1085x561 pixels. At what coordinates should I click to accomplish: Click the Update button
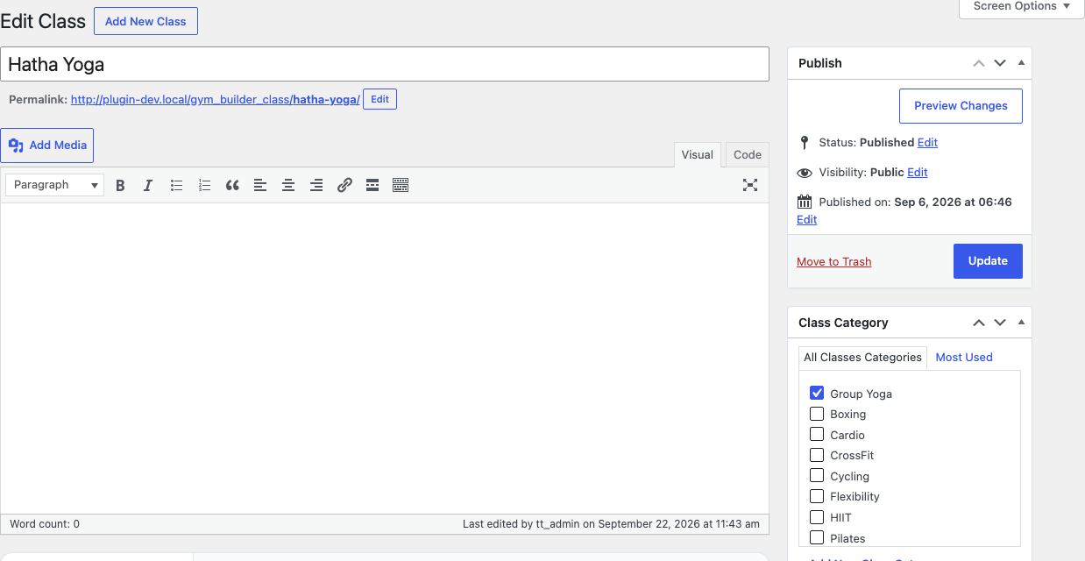coord(988,261)
